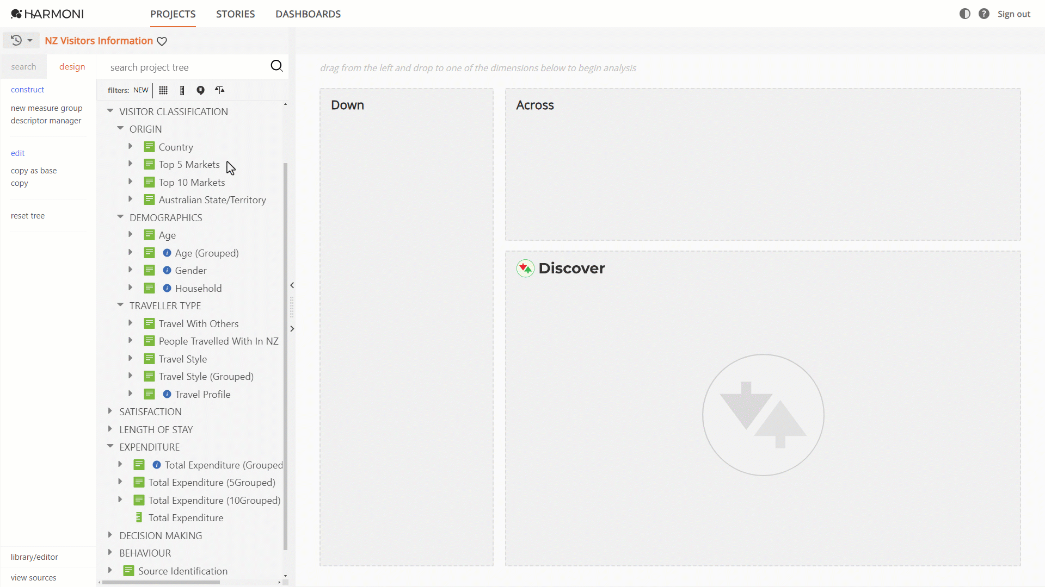The height and width of the screenshot is (587, 1045).
Task: Open the PROJECTS tab
Action: coord(173,14)
